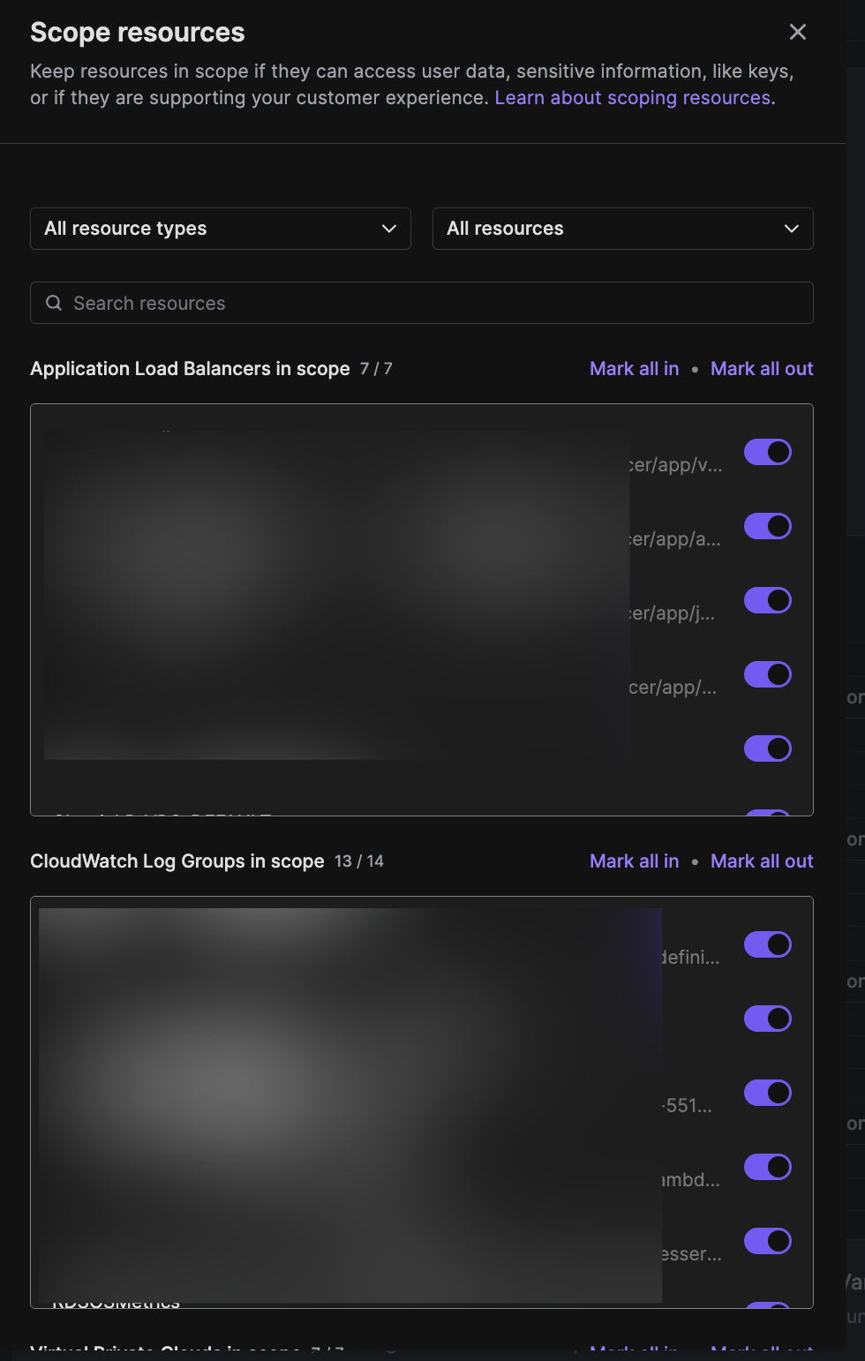Toggle scope for load balancer ending cer/app/v...
The image size is (865, 1361).
(768, 452)
